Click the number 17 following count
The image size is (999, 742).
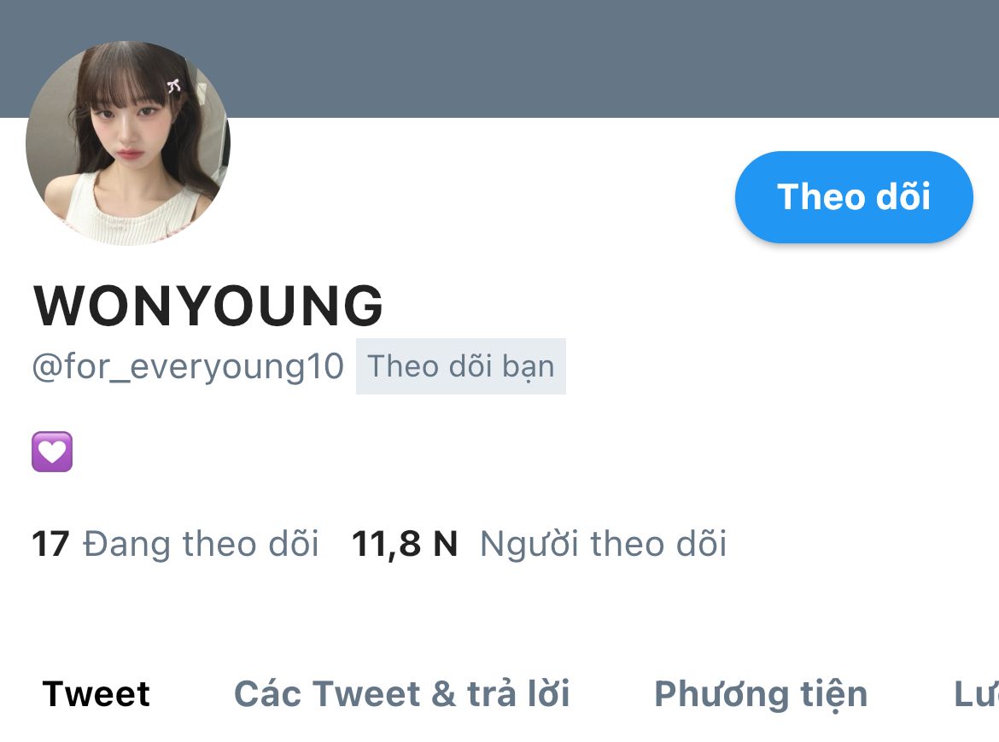pos(50,544)
